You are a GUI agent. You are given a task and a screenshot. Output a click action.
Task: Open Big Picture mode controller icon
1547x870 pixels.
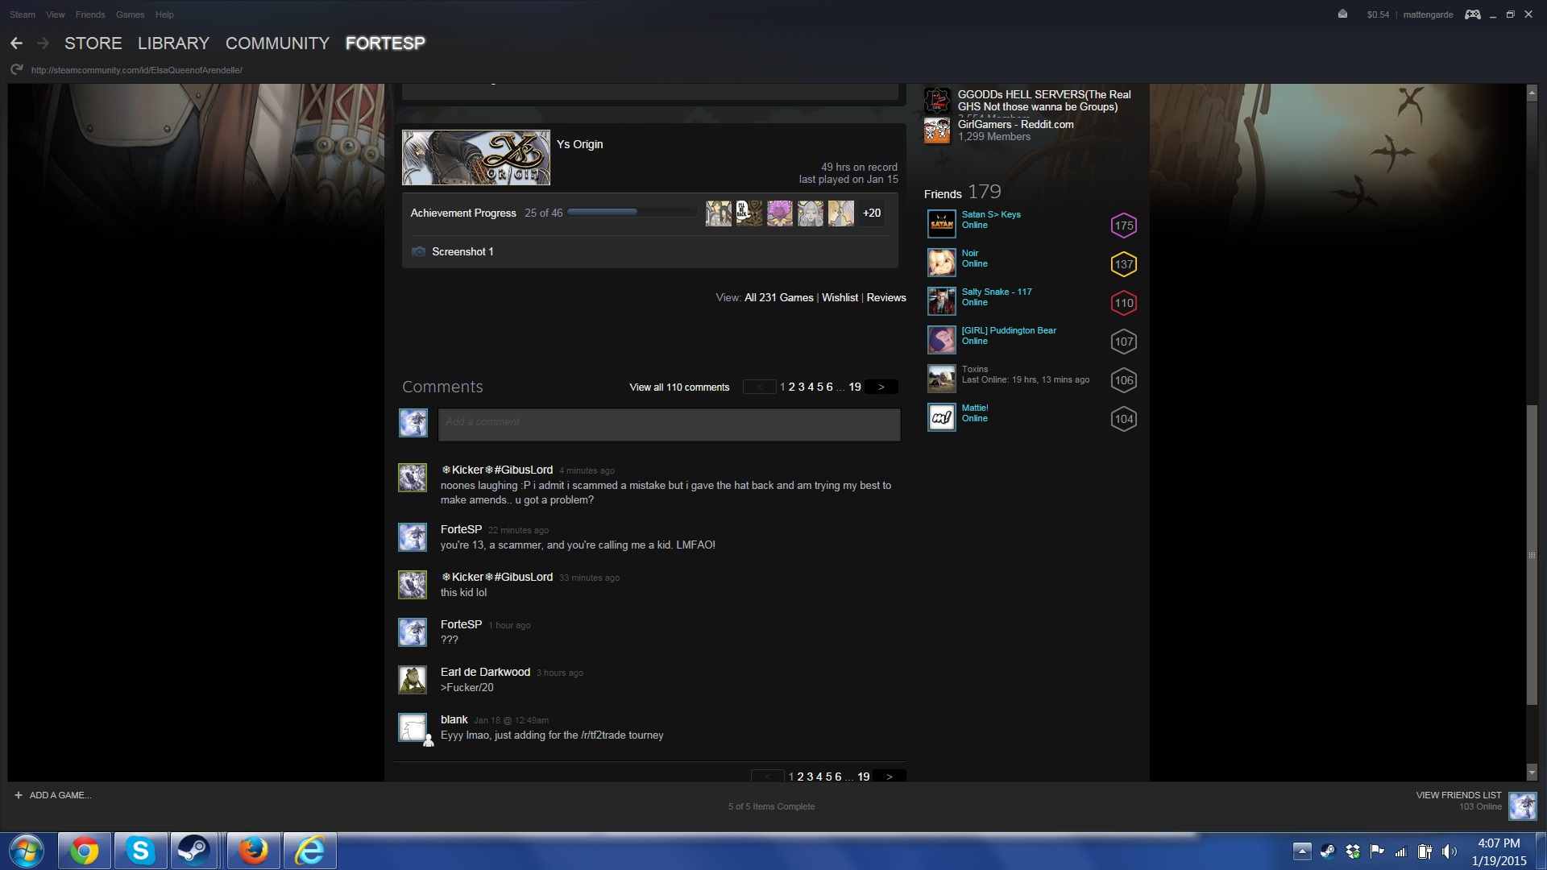coord(1472,14)
